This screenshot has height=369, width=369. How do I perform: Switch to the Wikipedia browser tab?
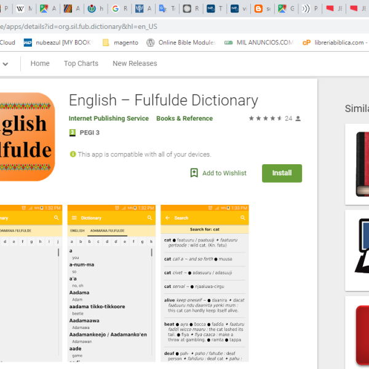[24, 9]
